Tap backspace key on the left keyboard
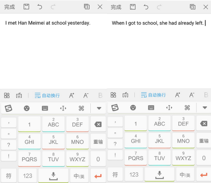This screenshot has width=211, height=183. 98,124
